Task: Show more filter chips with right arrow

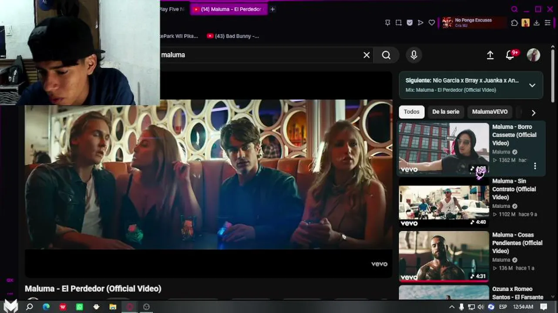Action: (533, 113)
